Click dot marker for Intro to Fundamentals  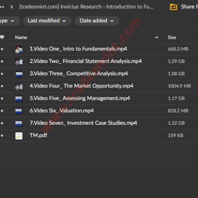[x=2, y=49]
